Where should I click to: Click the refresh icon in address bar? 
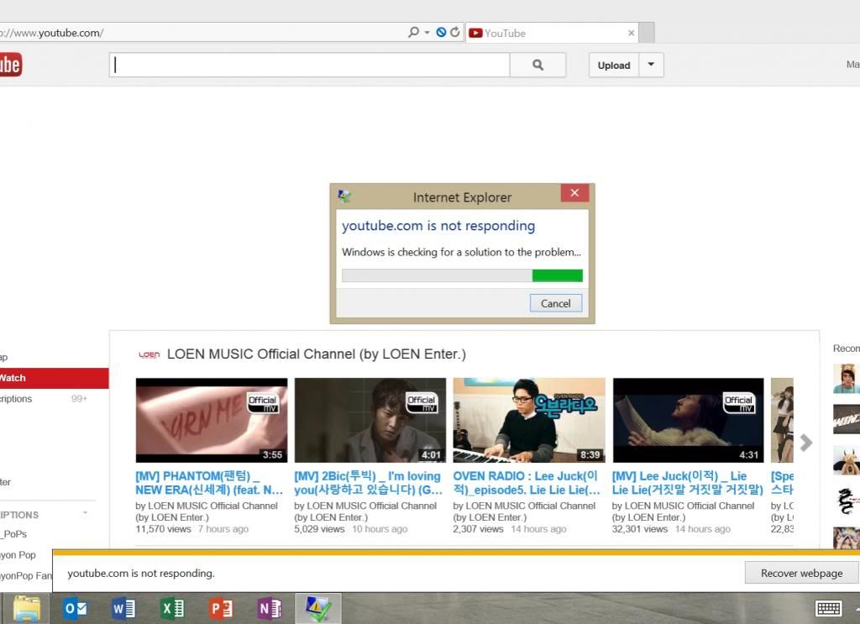[454, 33]
